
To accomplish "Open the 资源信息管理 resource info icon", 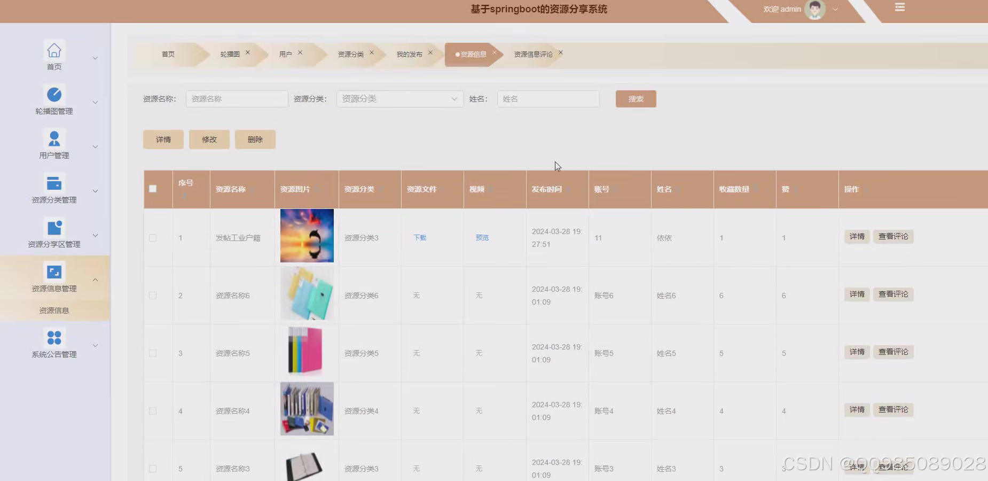I will point(54,271).
